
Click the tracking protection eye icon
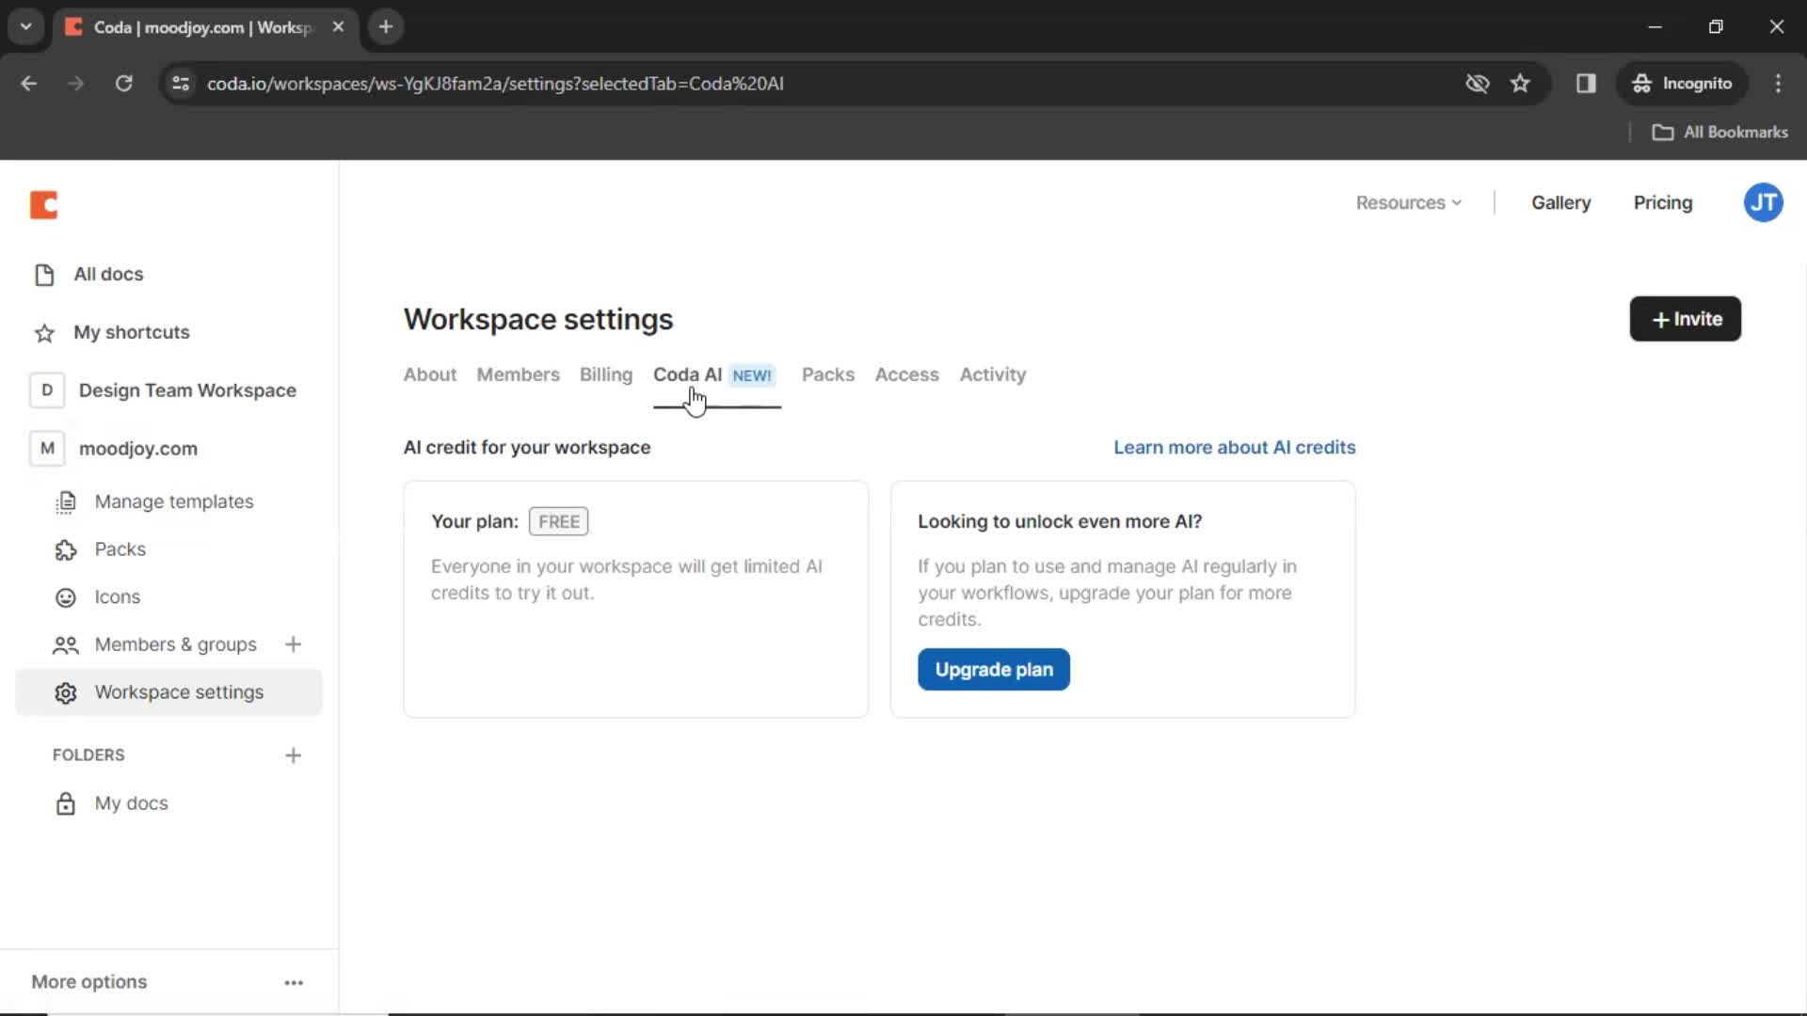pyautogui.click(x=1478, y=83)
